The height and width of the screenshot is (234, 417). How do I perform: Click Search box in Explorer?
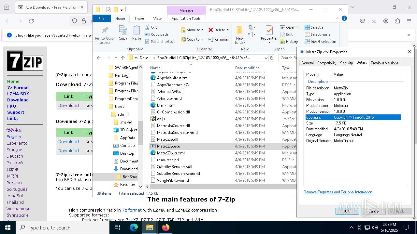pos(288,58)
